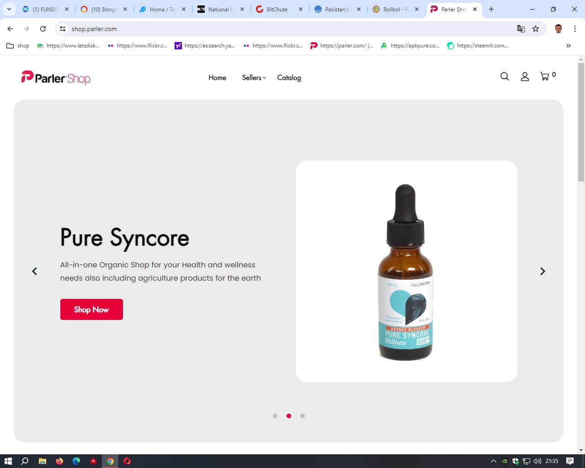
Task: Show more bookmarks with double chevron
Action: point(569,46)
